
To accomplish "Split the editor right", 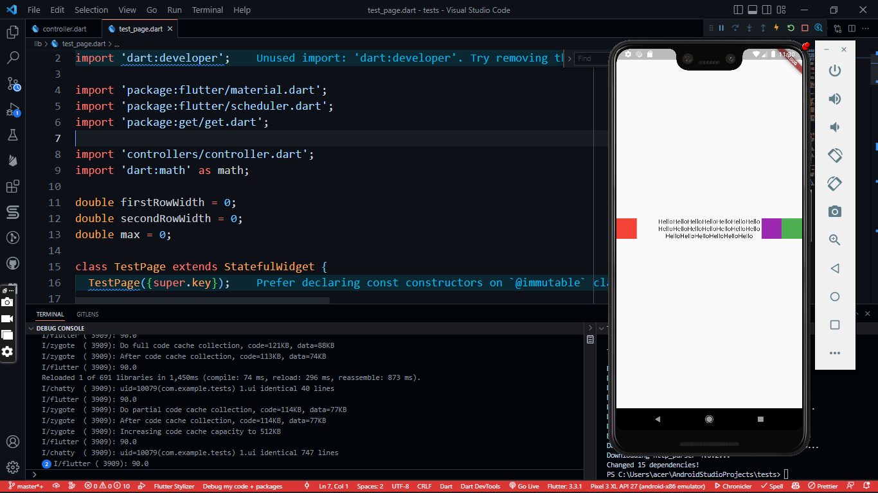I will coord(852,28).
